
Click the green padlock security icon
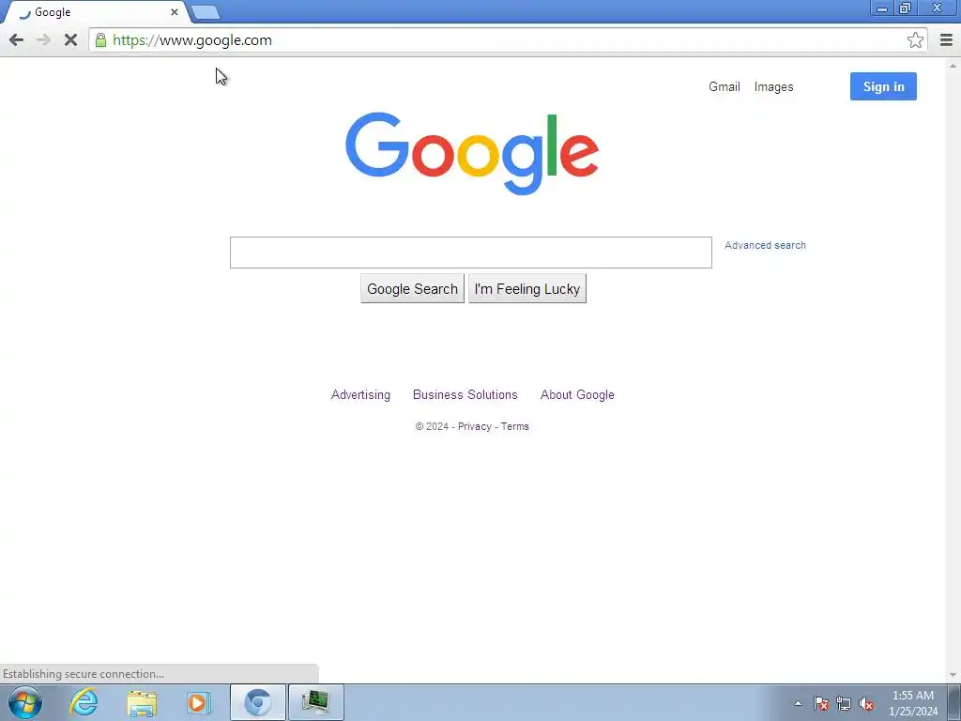tap(100, 40)
